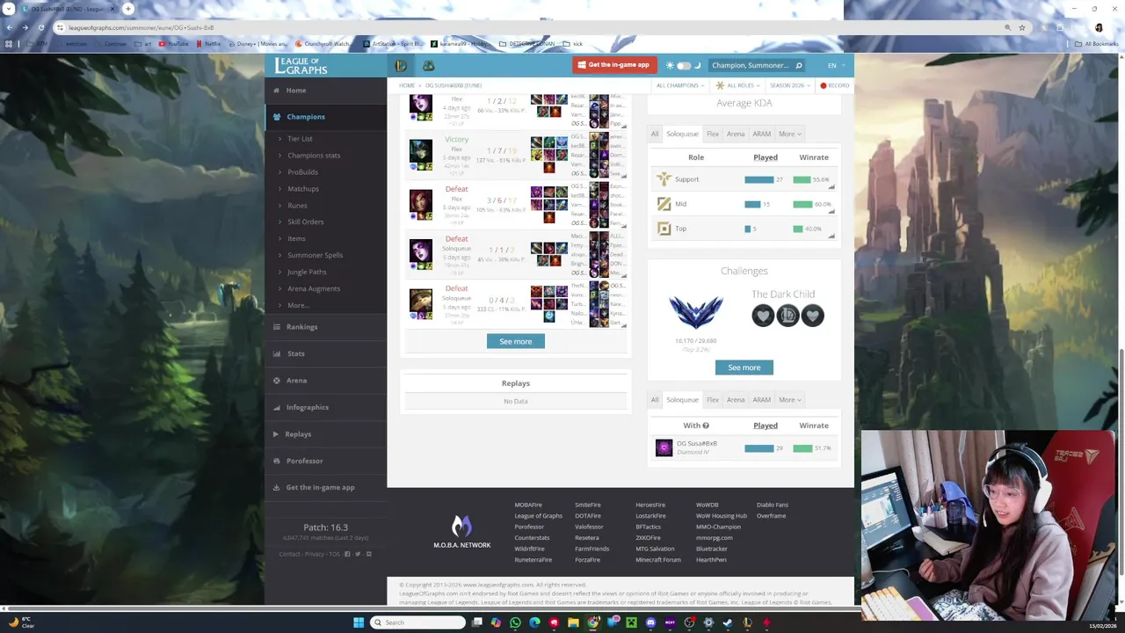Open Jungle Paths in sidebar

click(307, 273)
